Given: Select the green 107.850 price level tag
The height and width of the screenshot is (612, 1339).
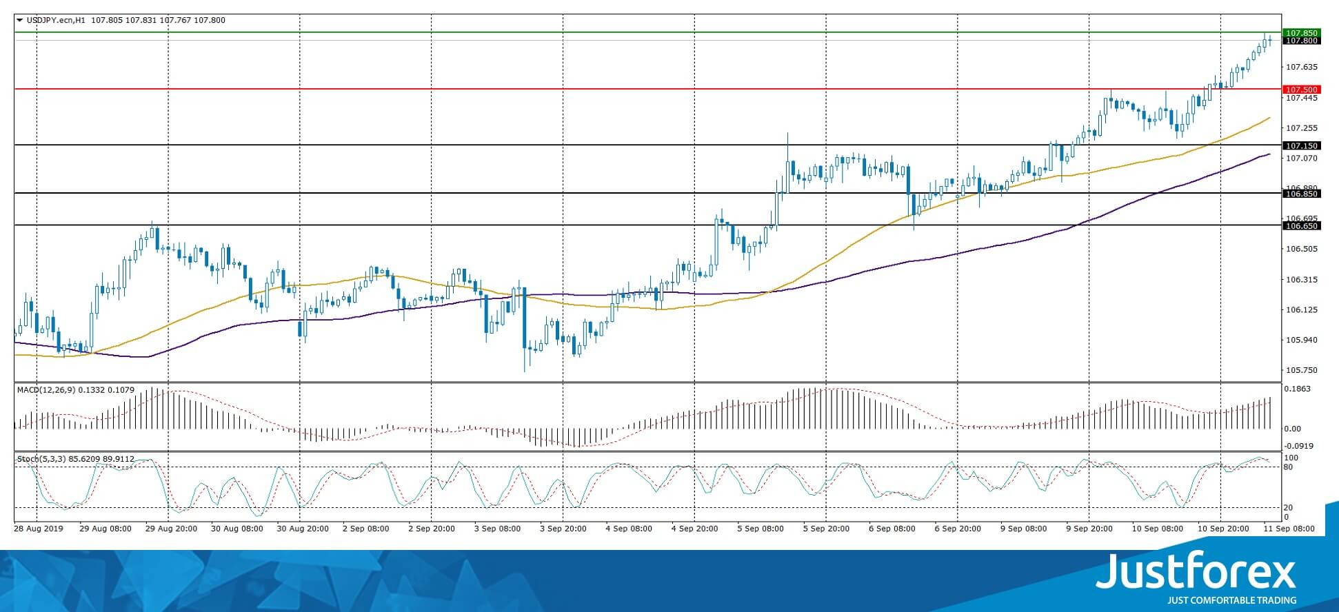Looking at the screenshot, I should [x=1301, y=32].
